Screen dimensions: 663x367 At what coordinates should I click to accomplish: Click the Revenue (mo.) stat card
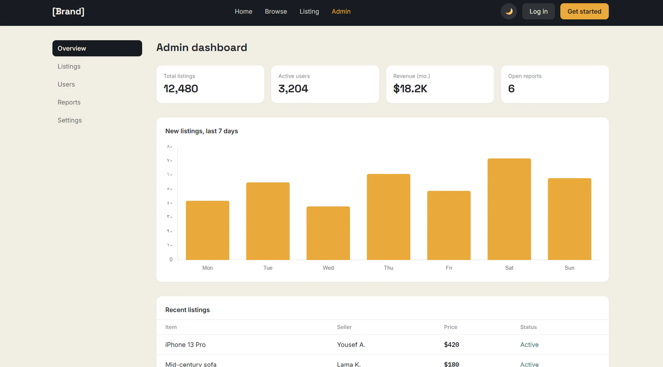[x=440, y=84]
